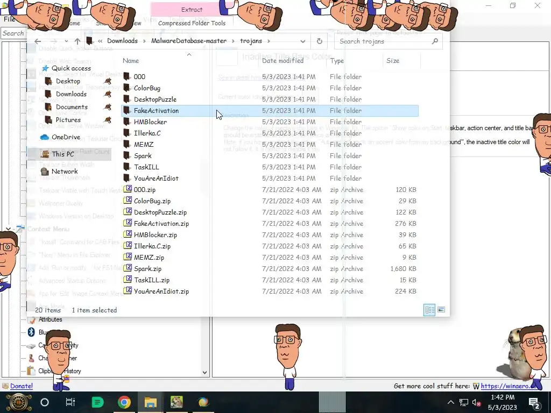The image size is (551, 413).
Task: Open the winaero website link
Action: pyautogui.click(x=509, y=386)
